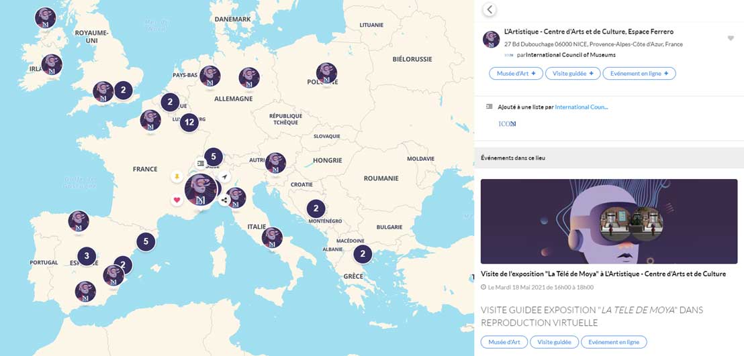Toggle the pink heart beside the selected marker
This screenshot has height=356, width=744.
coord(177,200)
